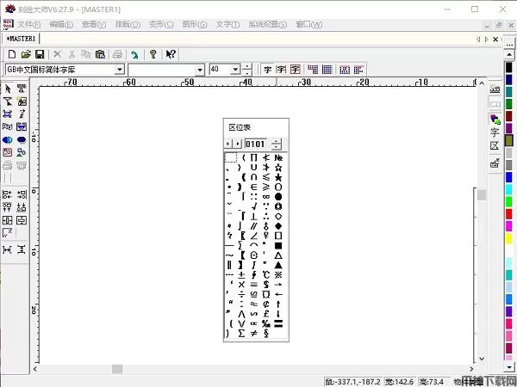Click the 区 code table icon on right panel
The width and height of the screenshot is (517, 387).
click(495, 146)
